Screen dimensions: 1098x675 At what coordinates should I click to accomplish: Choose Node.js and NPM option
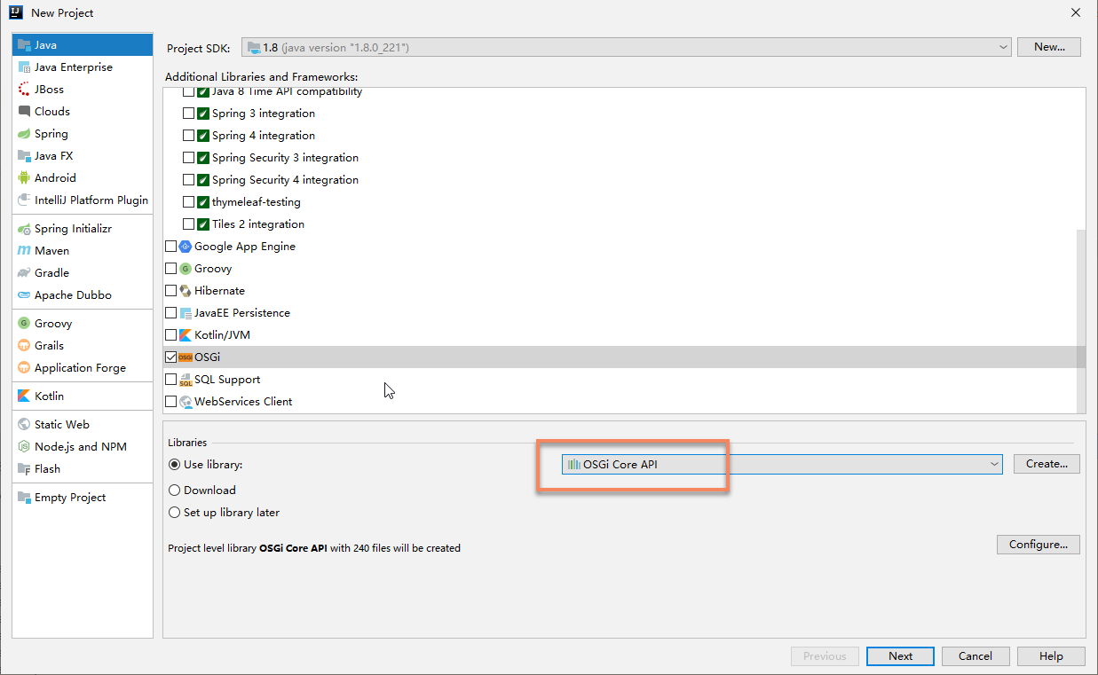tap(83, 447)
